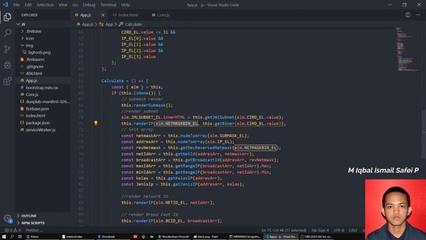Open the Source Control view
The height and width of the screenshot is (240, 426).
click(7, 49)
